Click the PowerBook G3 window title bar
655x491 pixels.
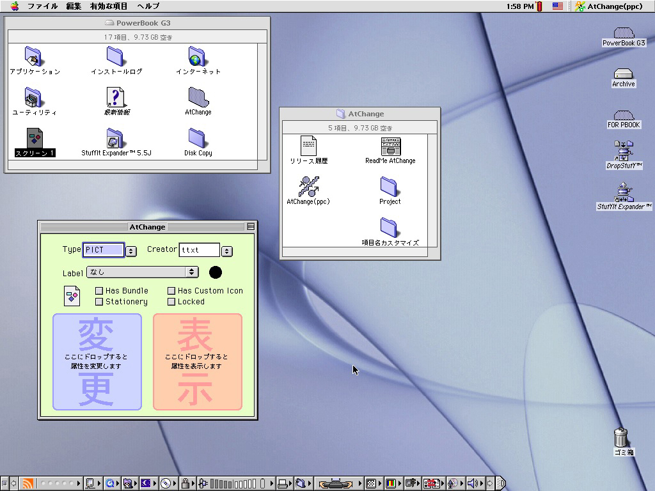pyautogui.click(x=137, y=23)
